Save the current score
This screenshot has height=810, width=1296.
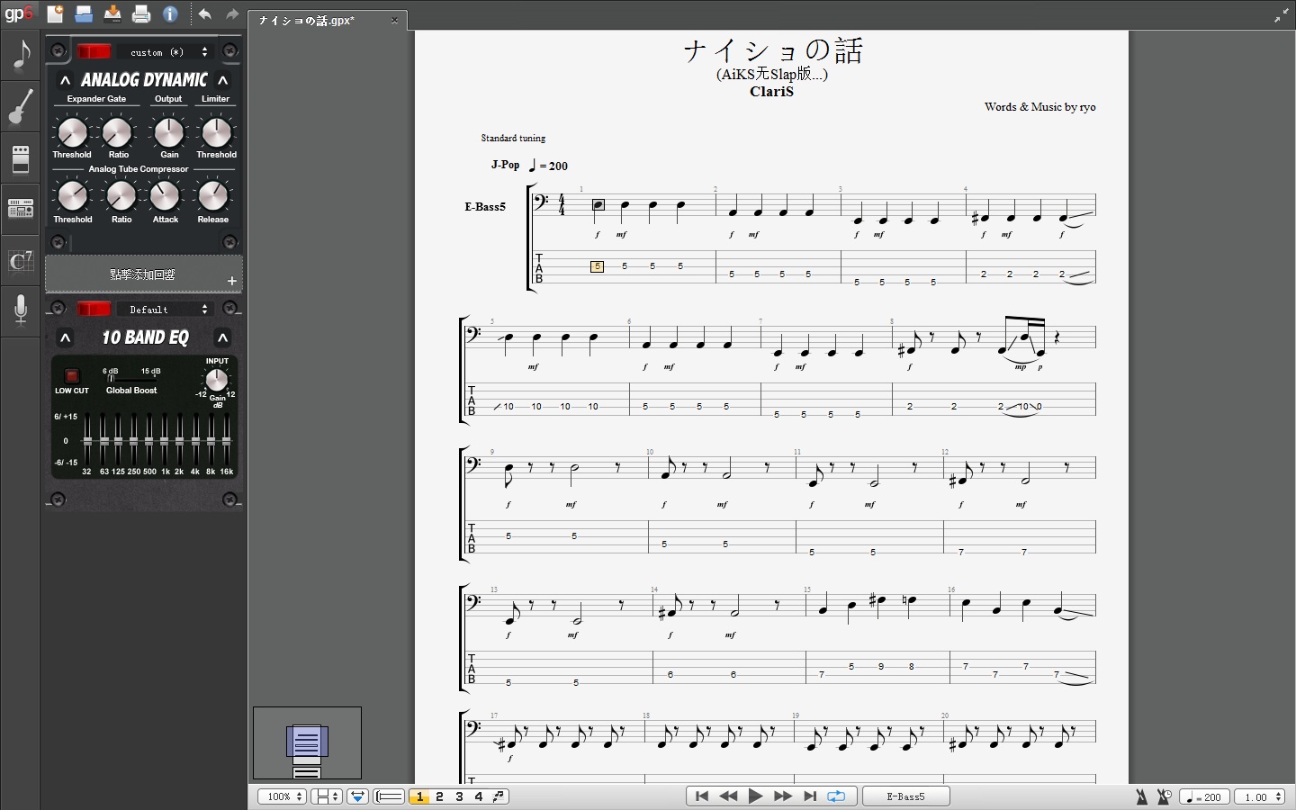pos(112,13)
